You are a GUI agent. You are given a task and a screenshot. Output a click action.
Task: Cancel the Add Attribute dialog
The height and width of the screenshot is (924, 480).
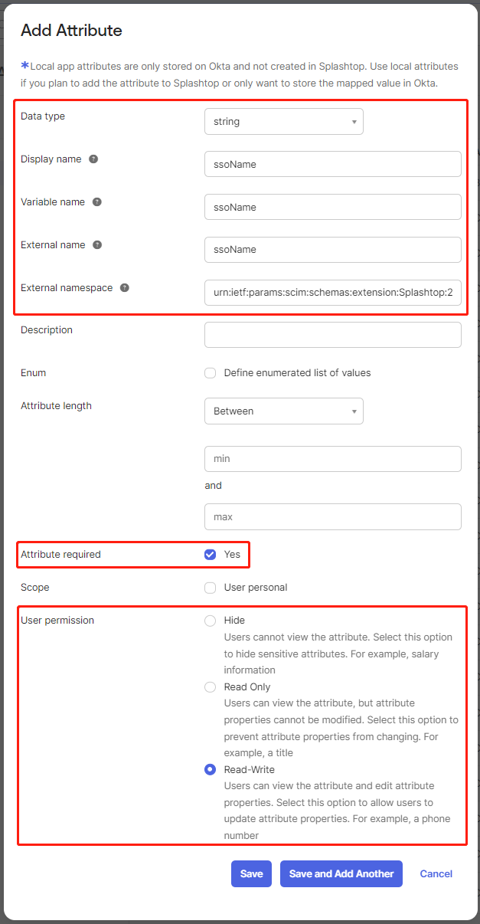(436, 873)
